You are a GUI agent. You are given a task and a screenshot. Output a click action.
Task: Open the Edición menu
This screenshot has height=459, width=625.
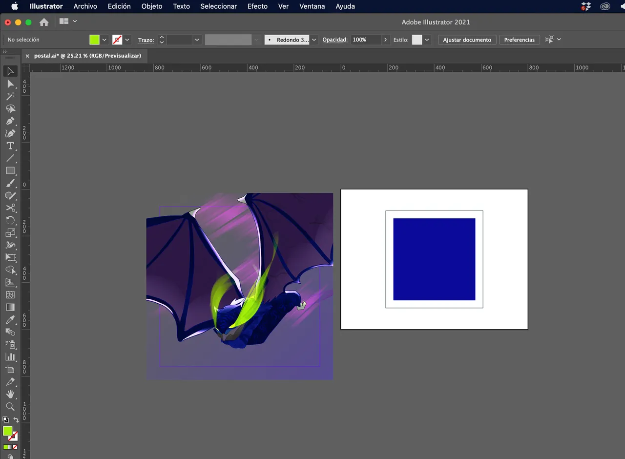119,6
